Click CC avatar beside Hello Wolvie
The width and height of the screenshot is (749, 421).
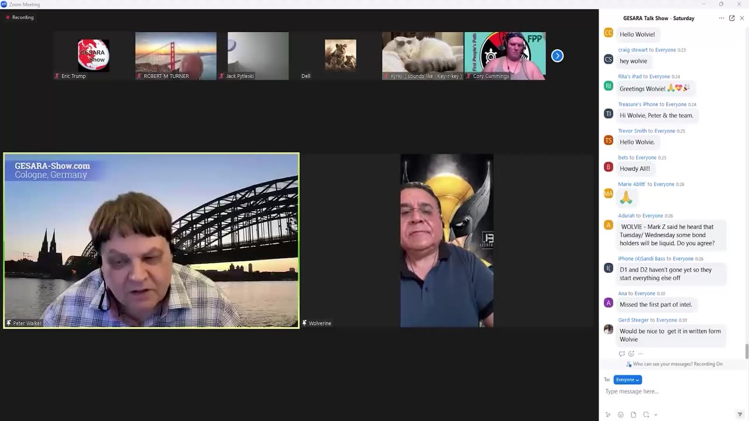[609, 33]
